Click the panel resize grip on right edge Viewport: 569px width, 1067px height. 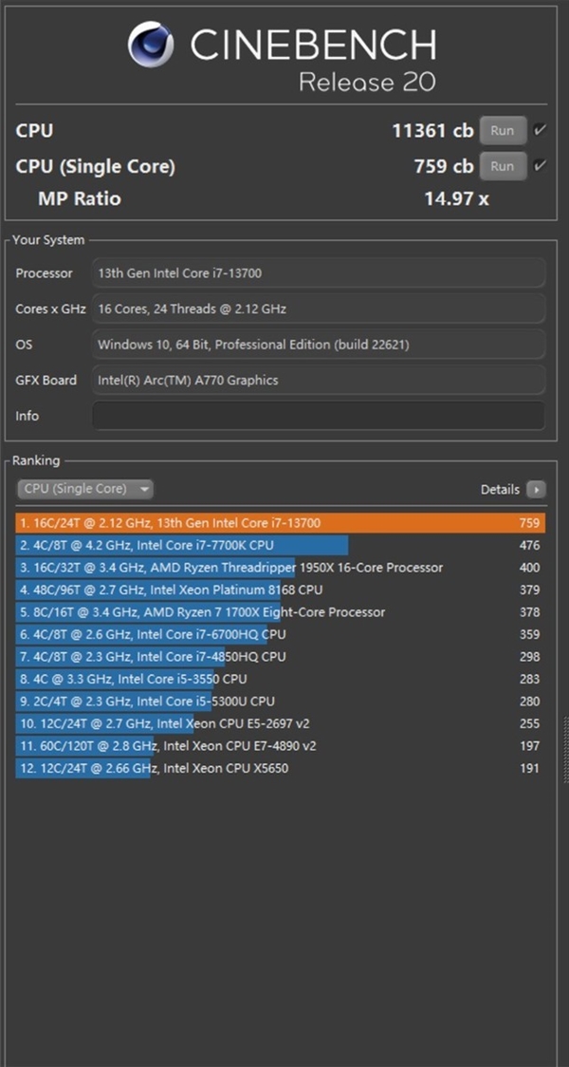click(565, 749)
